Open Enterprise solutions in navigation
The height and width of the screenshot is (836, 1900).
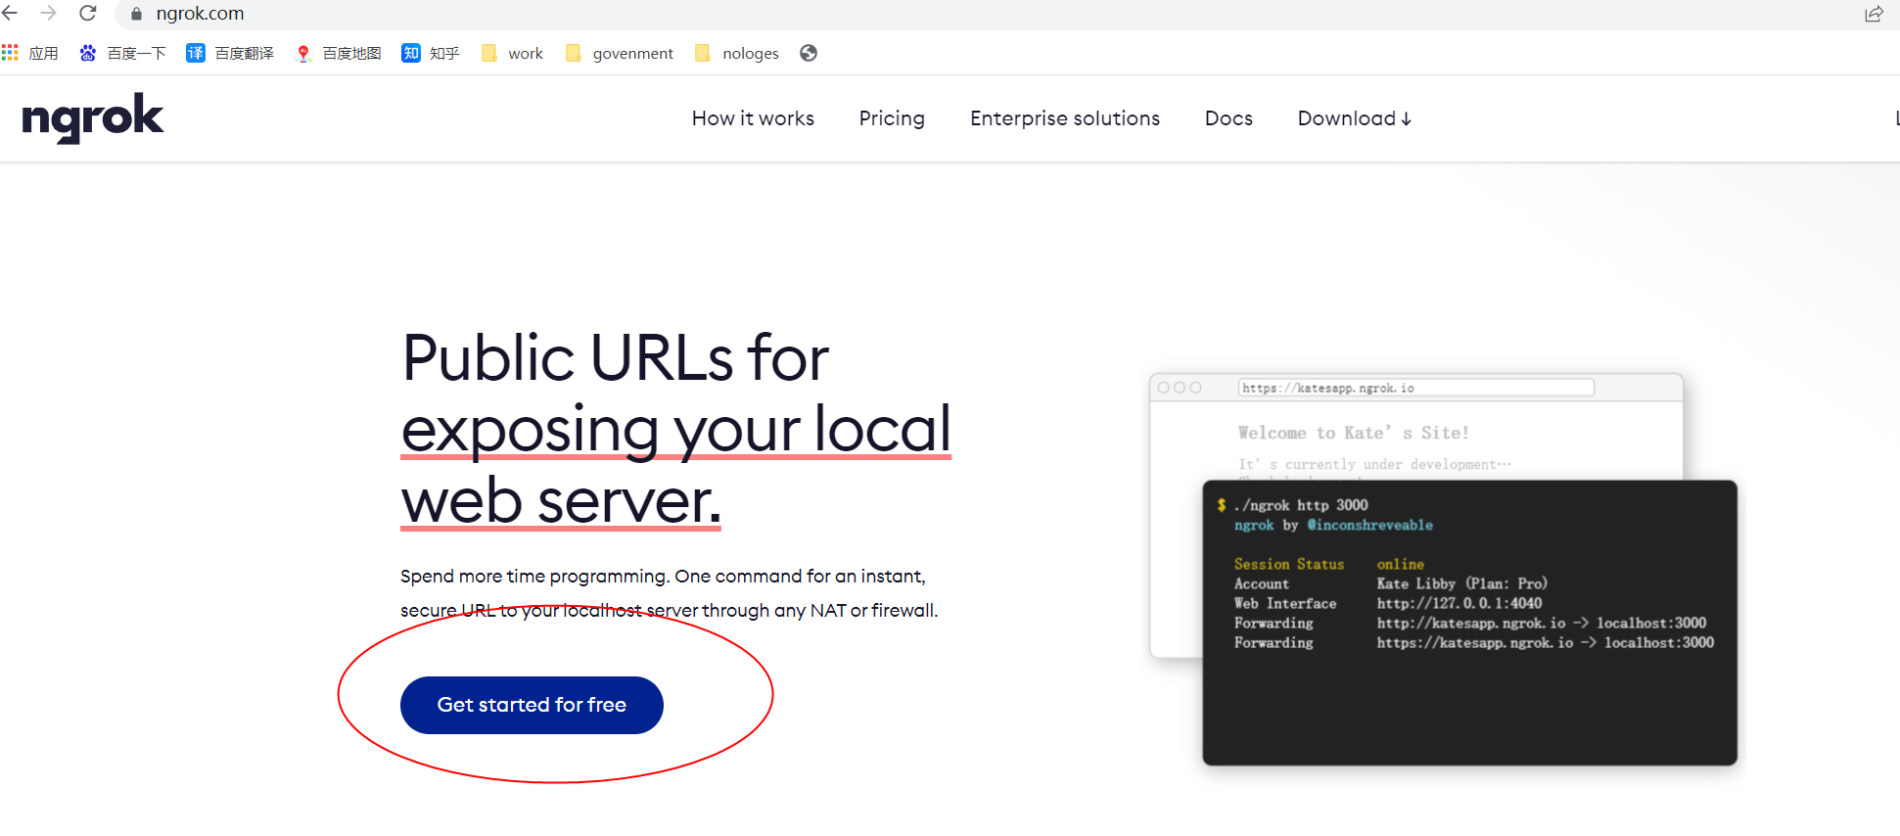[x=1065, y=118]
